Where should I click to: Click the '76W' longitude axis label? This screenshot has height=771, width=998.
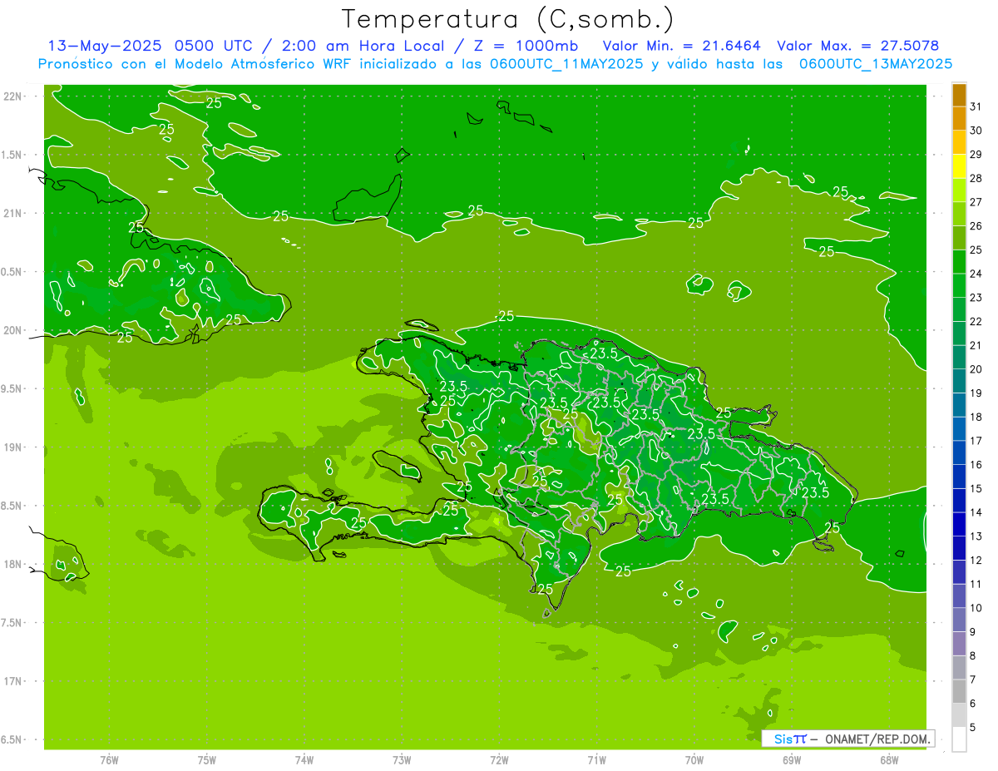(x=109, y=760)
